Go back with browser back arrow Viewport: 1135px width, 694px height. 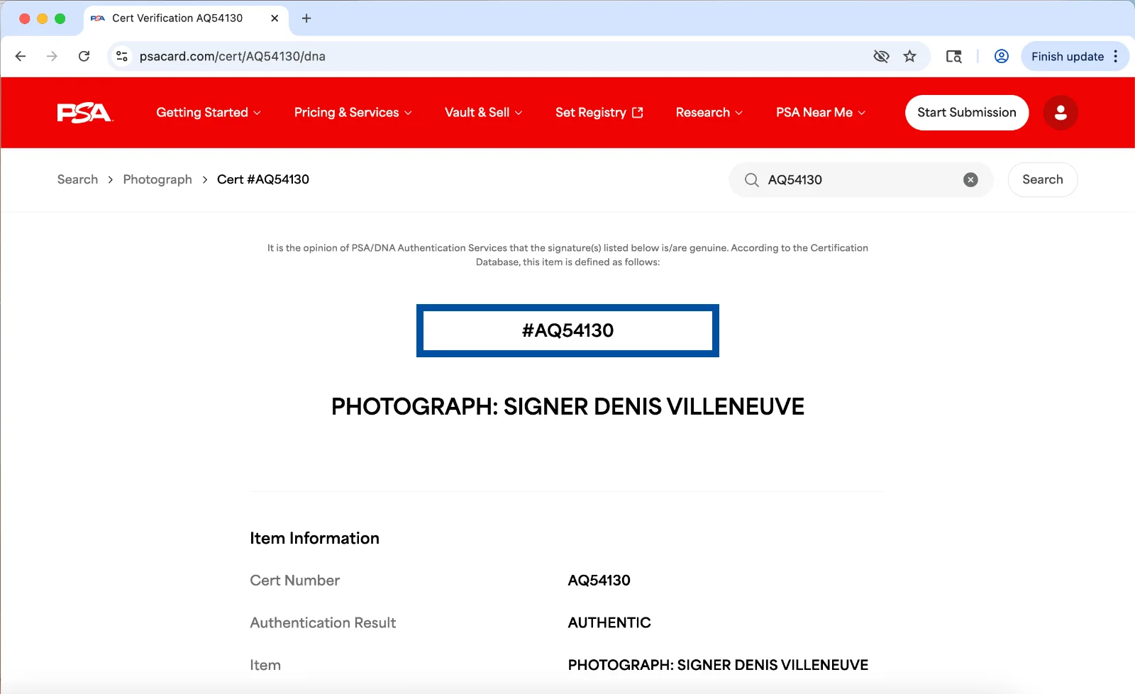[x=21, y=56]
